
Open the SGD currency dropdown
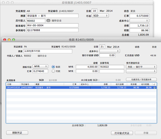[100, 16]
